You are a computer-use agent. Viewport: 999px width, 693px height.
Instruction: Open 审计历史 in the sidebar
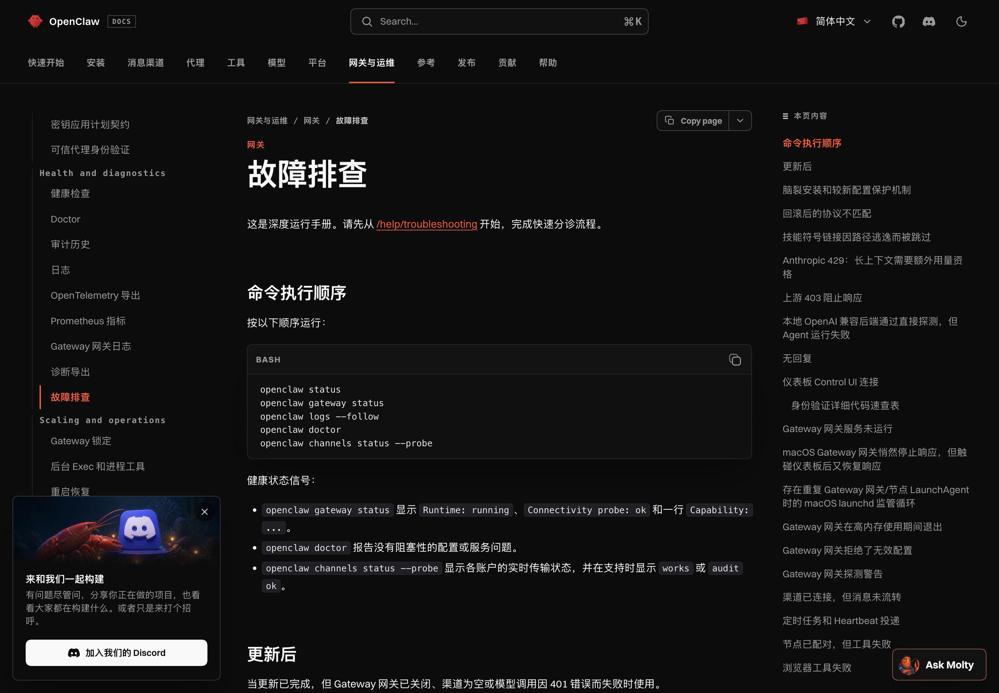70,245
